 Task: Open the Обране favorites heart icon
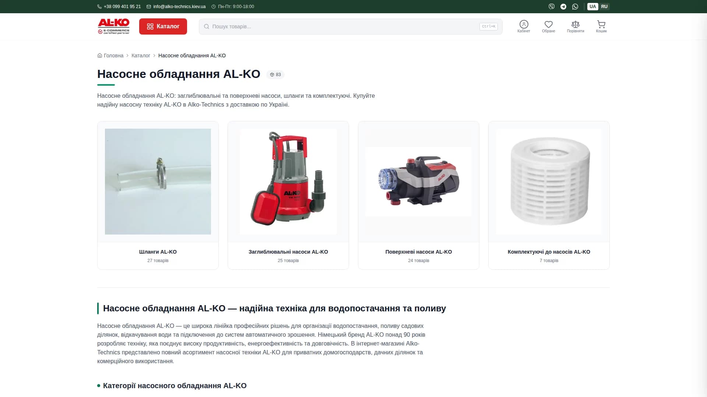[548, 26]
